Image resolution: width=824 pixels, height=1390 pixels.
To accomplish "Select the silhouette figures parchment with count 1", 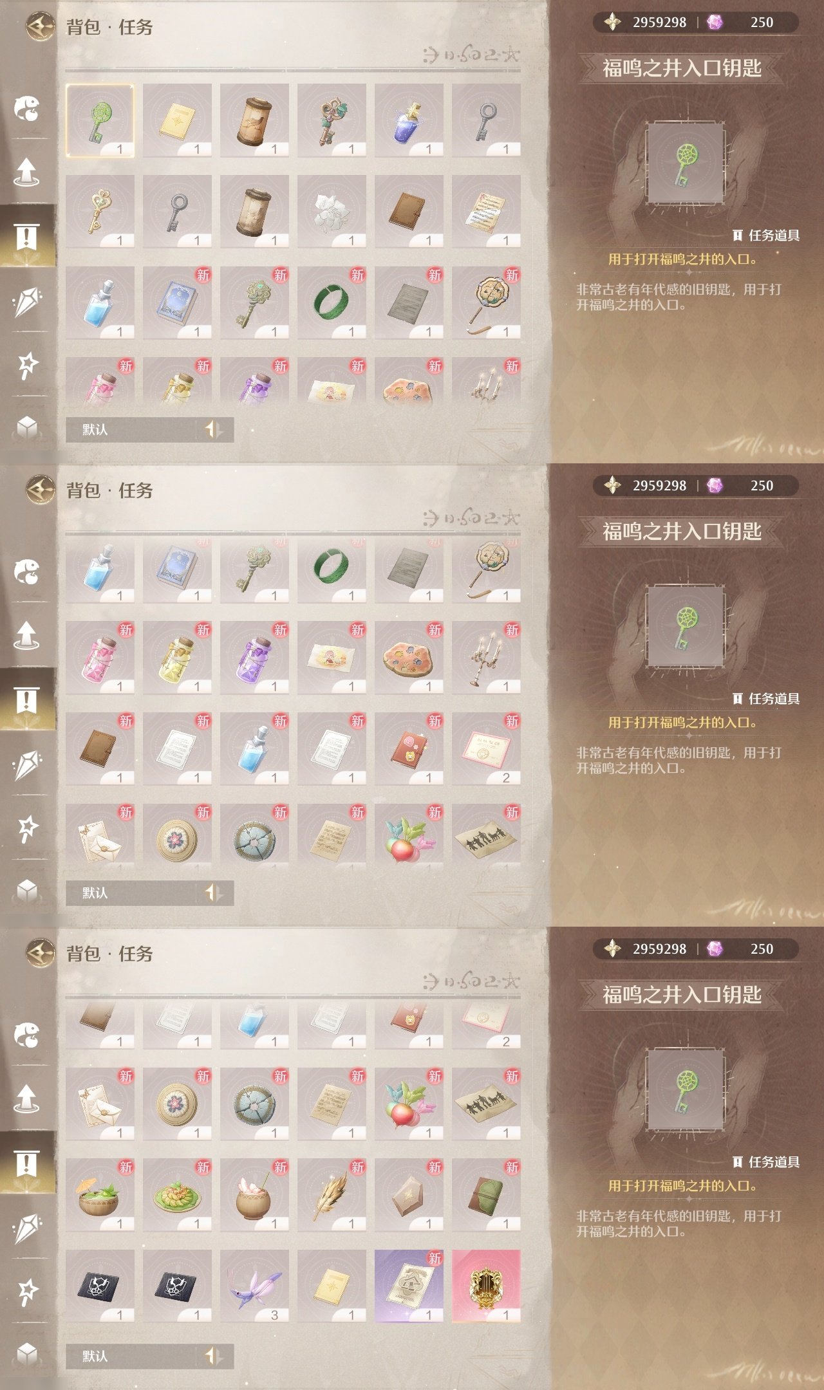I will pos(486,1103).
